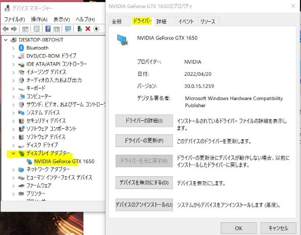Update device driver toolbar icon
Screen dimensions: 301x235
(x=80, y=29)
